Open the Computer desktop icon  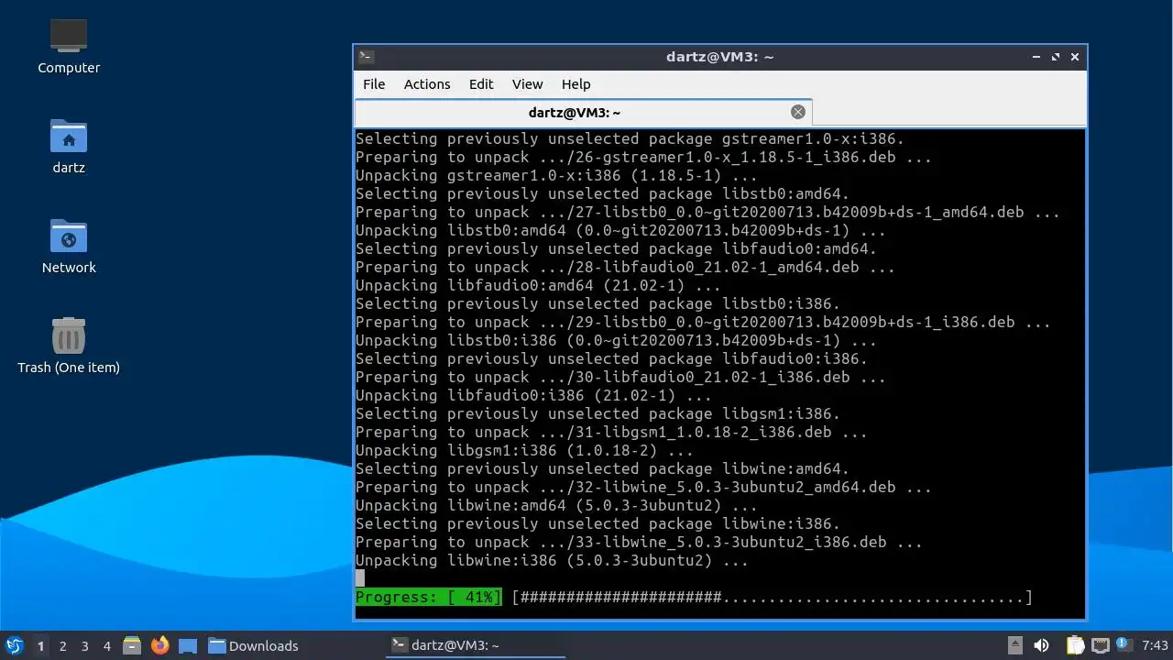pyautogui.click(x=69, y=46)
